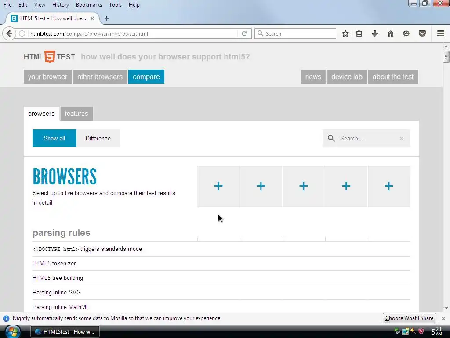Click the scrollbar up arrow
Viewport: 450px width, 338px height.
click(x=446, y=46)
